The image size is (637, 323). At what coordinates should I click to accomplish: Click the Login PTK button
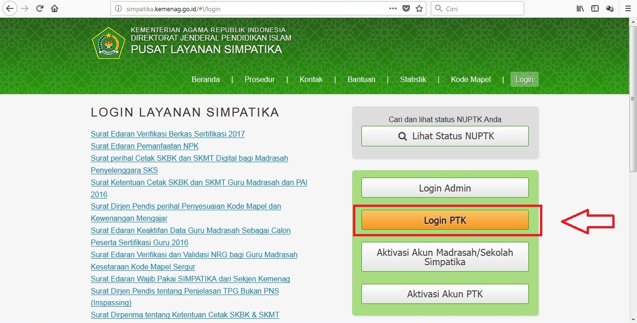click(444, 220)
